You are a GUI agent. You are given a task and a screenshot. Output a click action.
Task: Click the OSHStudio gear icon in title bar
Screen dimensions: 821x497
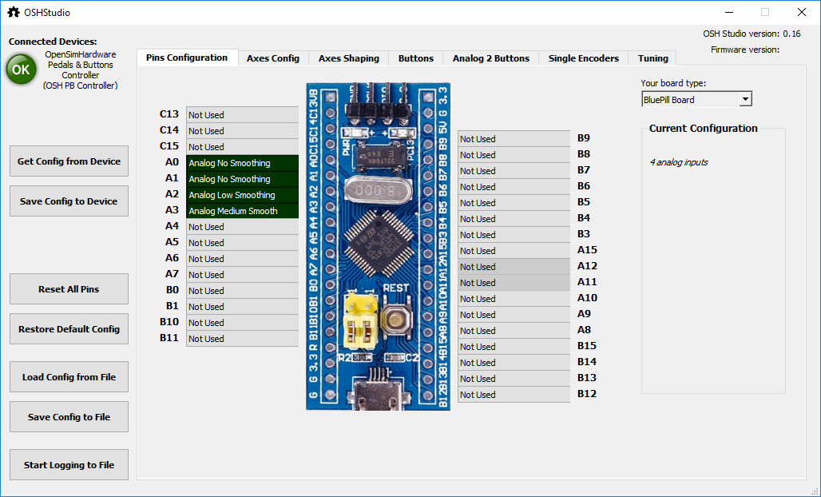14,12
